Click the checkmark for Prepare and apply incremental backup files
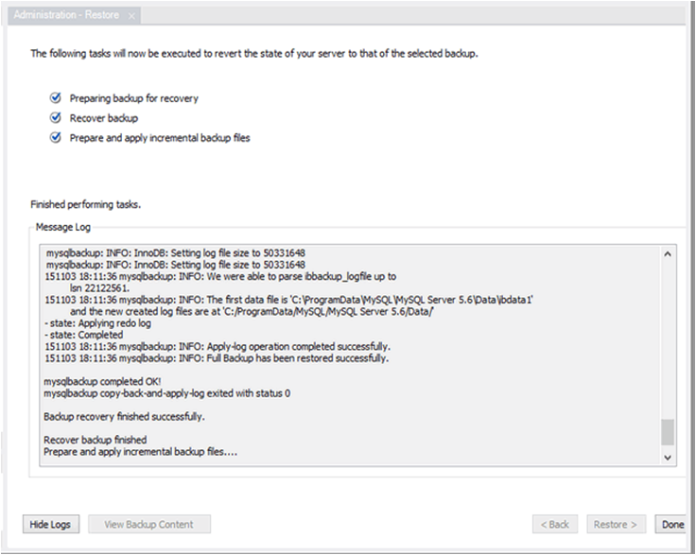 pos(56,137)
